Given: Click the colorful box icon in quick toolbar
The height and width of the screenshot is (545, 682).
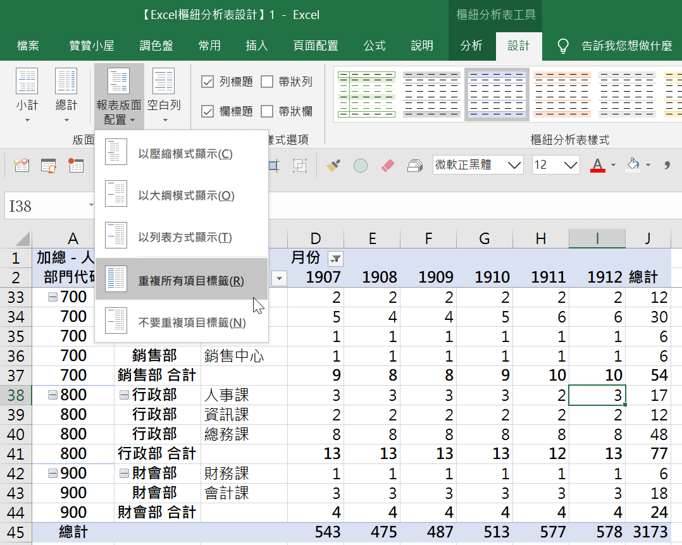Looking at the screenshot, I should (22, 166).
